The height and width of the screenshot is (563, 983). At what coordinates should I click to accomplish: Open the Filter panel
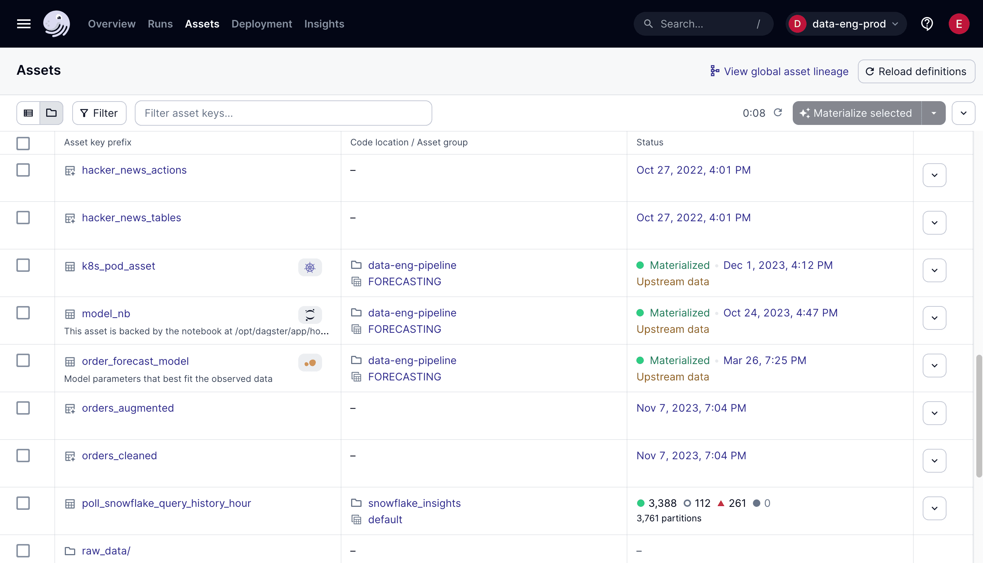pos(99,113)
